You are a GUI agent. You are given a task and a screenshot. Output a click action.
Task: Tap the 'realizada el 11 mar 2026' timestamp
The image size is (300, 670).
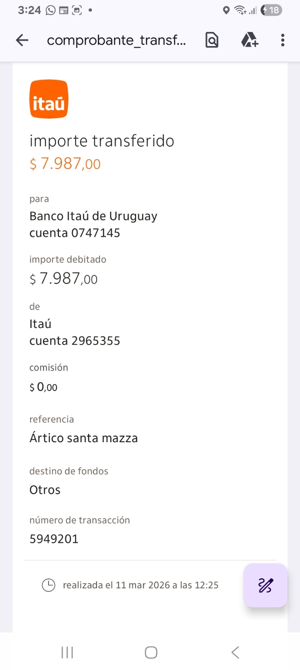[x=140, y=585]
